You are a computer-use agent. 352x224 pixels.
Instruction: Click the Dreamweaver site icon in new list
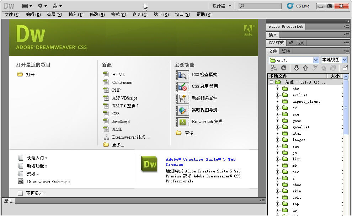(106, 137)
